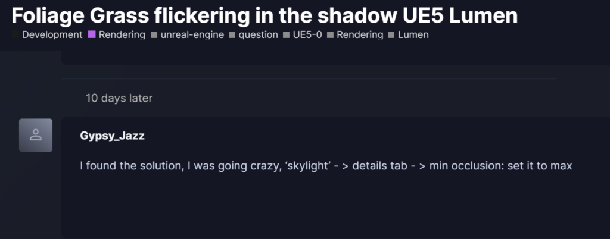Click the gray bullet icon beside Lumen
The width and height of the screenshot is (610, 239).
(391, 35)
